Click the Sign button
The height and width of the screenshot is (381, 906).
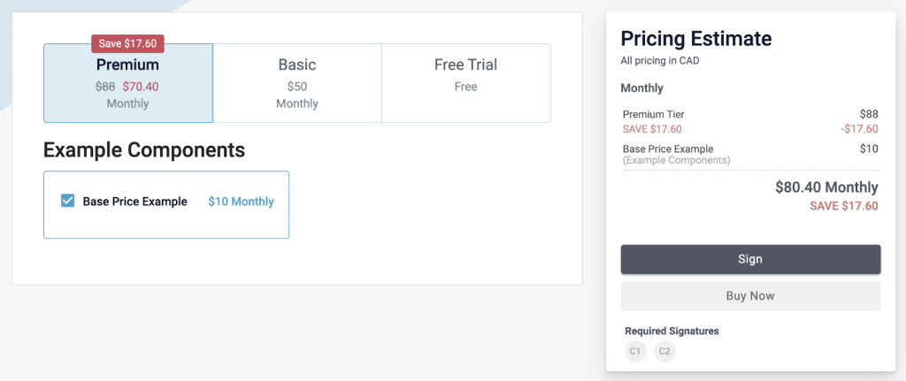[x=750, y=259]
